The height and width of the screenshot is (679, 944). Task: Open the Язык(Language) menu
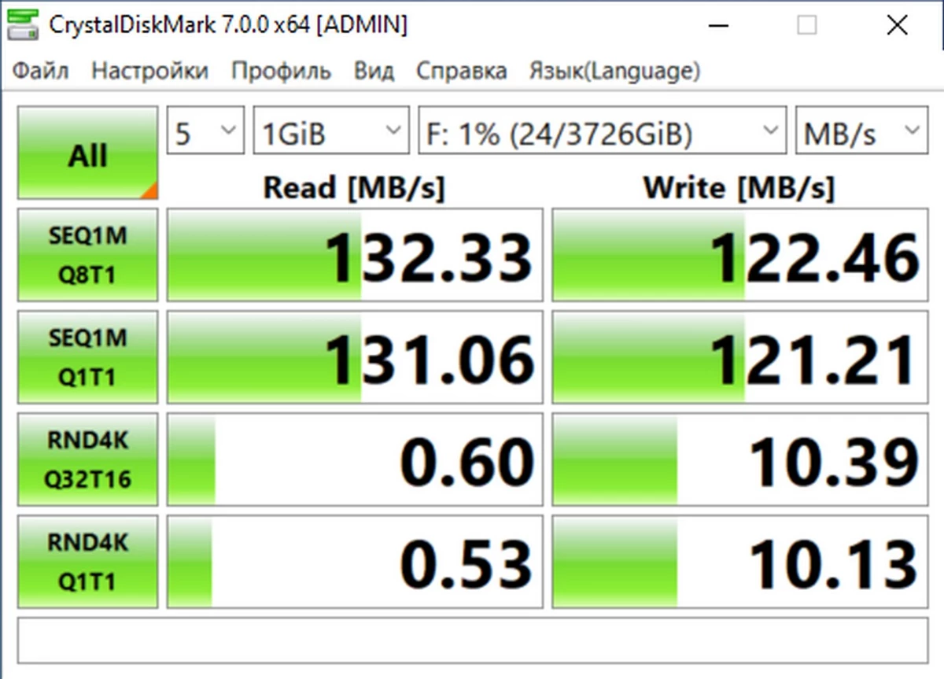pos(614,71)
